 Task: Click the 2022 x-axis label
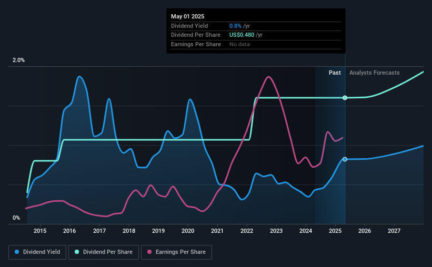[247, 231]
